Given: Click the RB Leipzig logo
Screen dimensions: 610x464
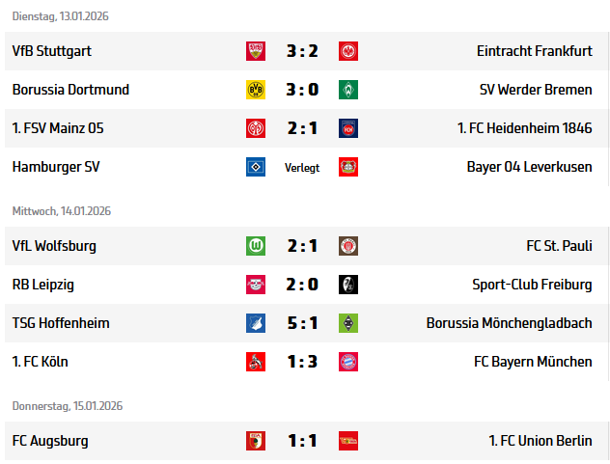Looking at the screenshot, I should click(x=256, y=285).
